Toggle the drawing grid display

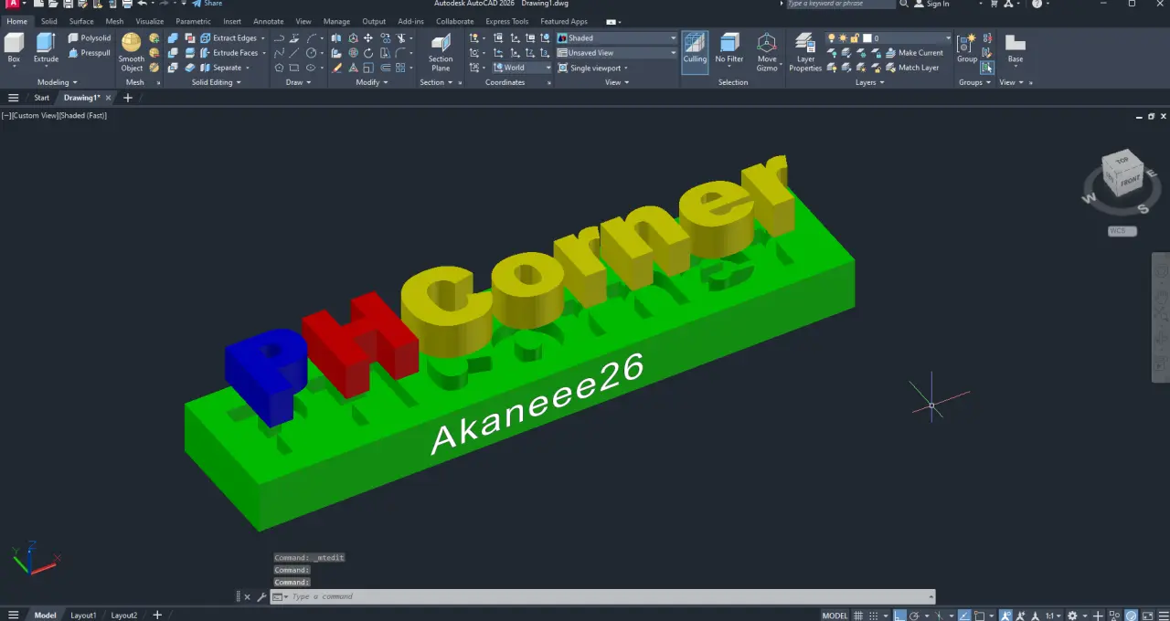pos(857,616)
